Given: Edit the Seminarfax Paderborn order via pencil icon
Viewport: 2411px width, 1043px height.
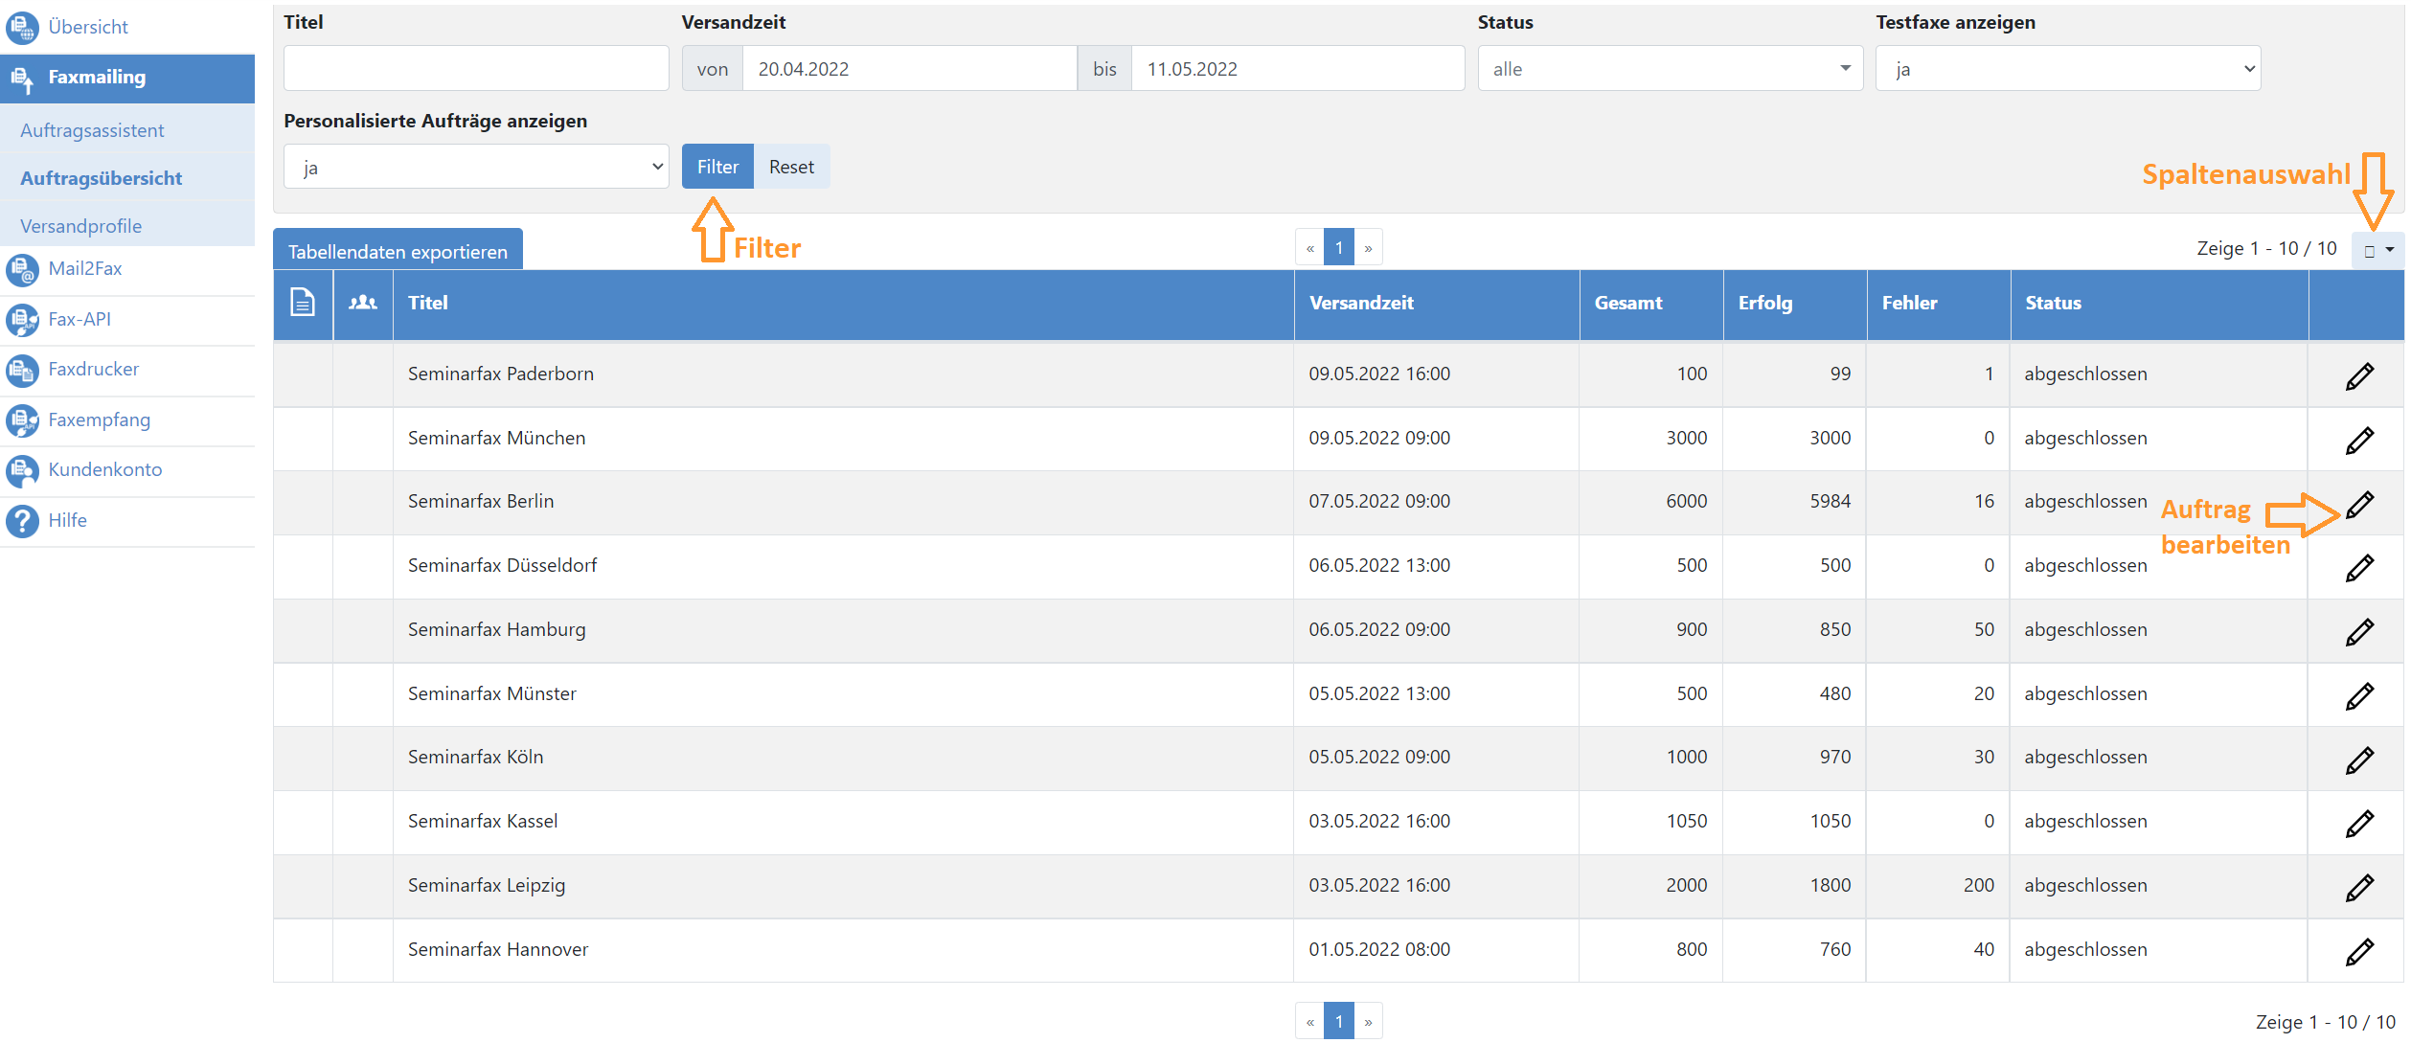Looking at the screenshot, I should pos(2359,376).
